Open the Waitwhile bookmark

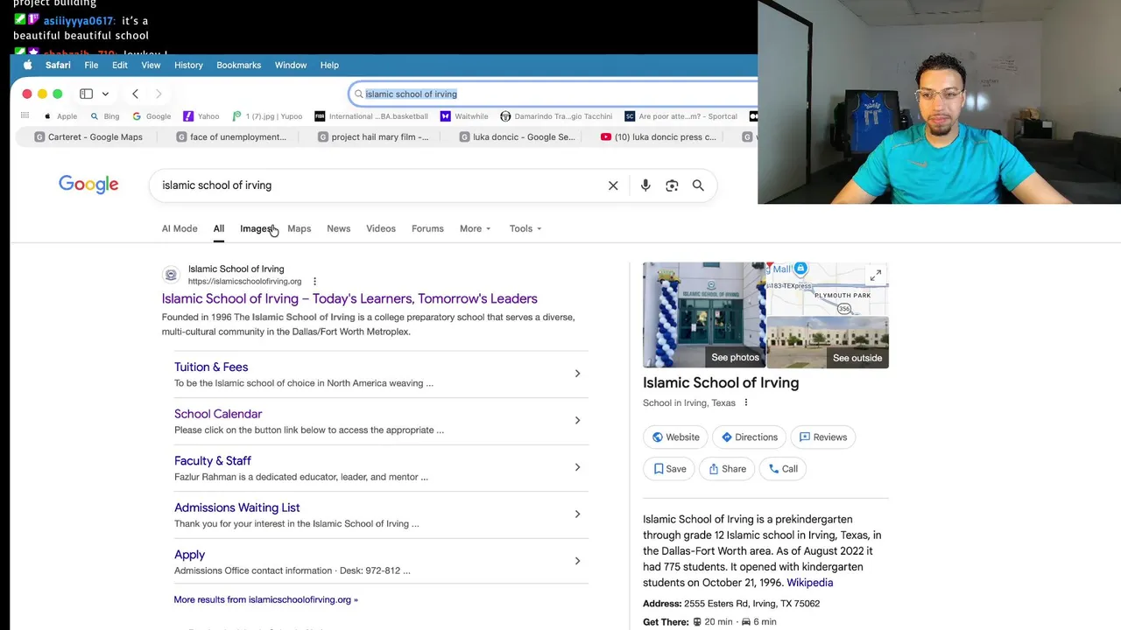click(464, 115)
